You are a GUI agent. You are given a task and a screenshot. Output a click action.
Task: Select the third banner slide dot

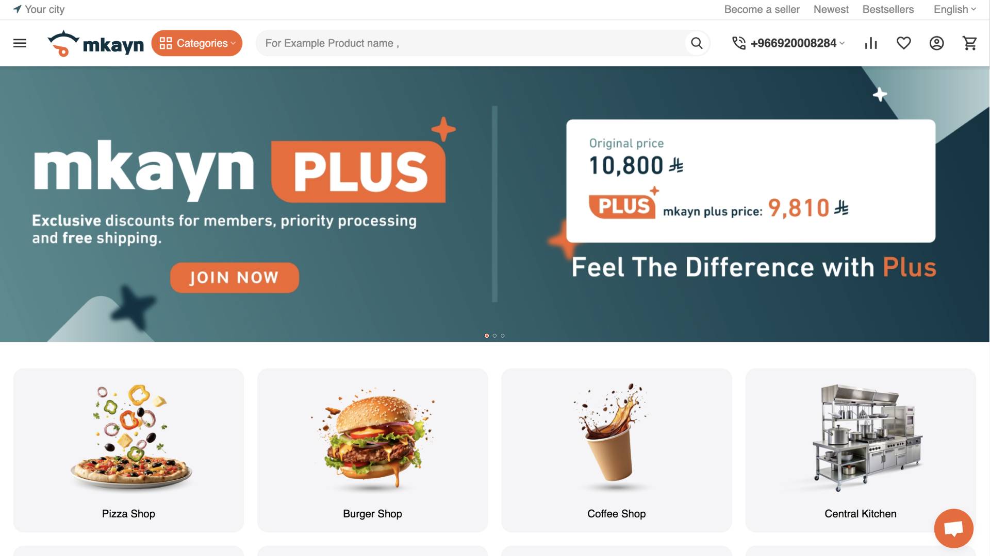(503, 336)
